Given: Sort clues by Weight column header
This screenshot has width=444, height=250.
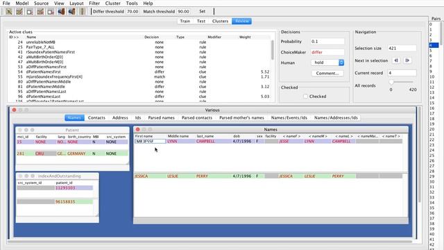Looking at the screenshot, I should point(245,37).
